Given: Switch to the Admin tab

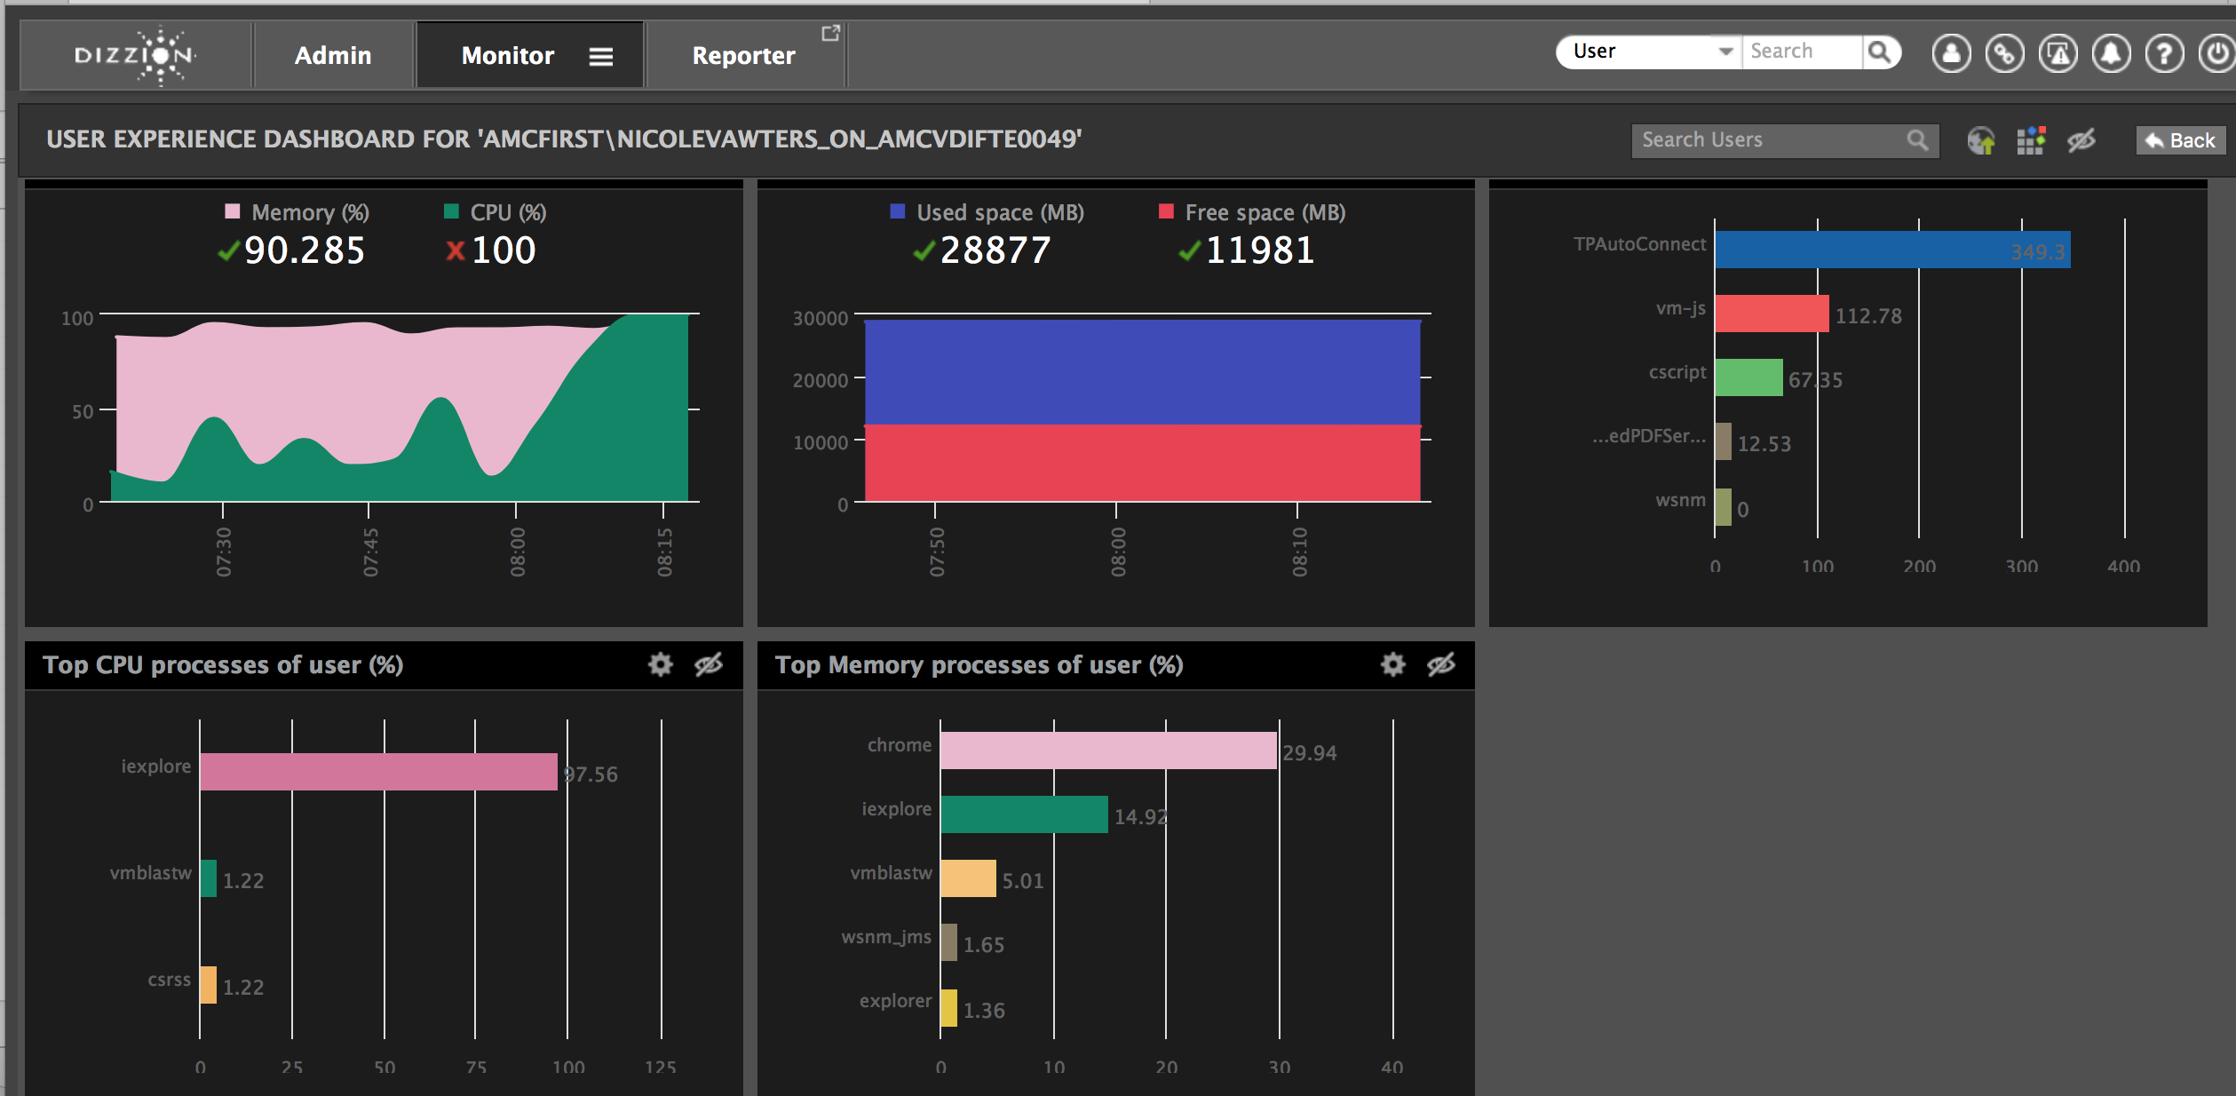Looking at the screenshot, I should [x=333, y=55].
